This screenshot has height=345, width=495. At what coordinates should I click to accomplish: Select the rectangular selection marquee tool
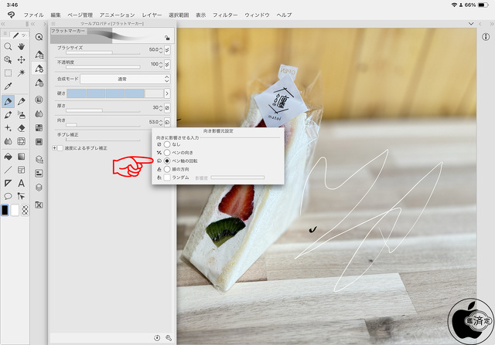pos(8,73)
